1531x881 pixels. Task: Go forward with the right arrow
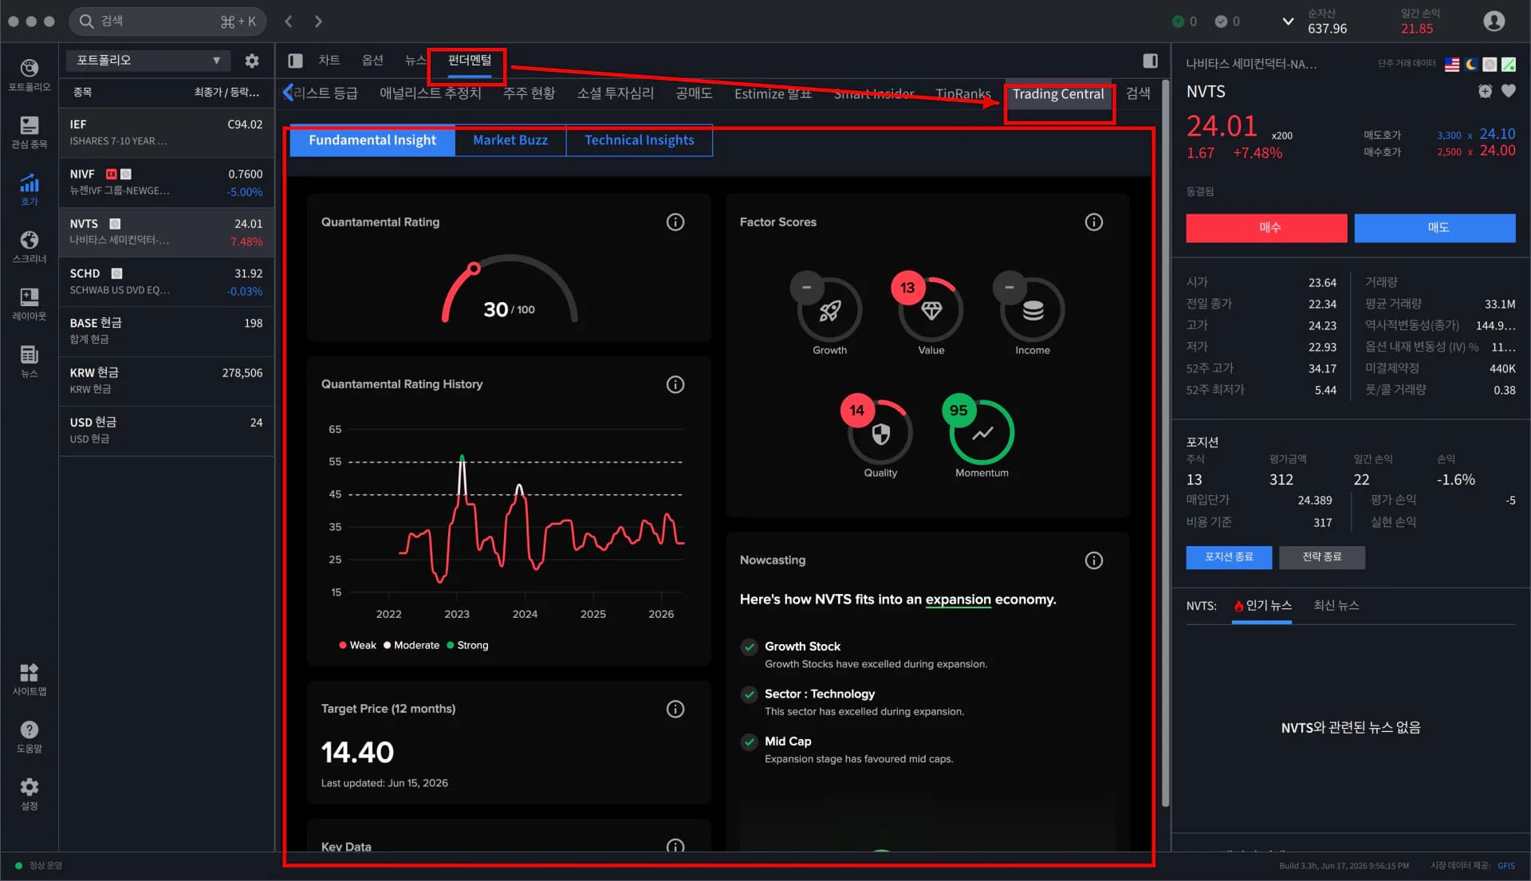(x=318, y=22)
